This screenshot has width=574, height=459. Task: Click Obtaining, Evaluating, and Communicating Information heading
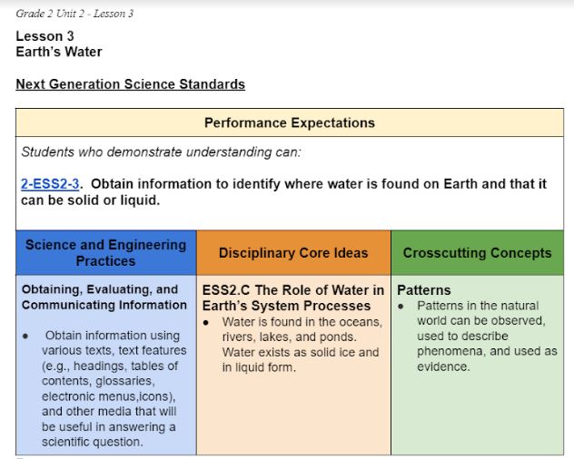click(x=104, y=297)
